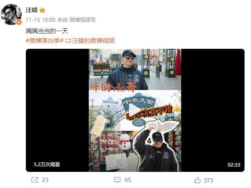
Task: Click the 5.2万次观看 view count
Action: pyautogui.click(x=47, y=164)
